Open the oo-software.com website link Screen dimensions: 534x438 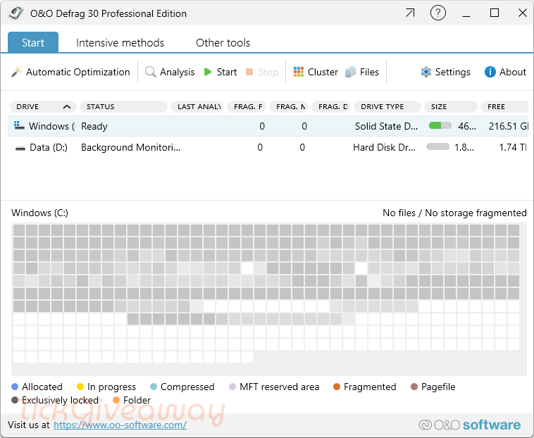click(x=120, y=425)
